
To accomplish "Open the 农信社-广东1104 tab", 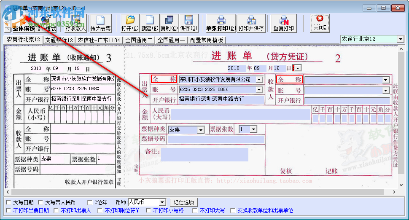I will tap(99, 40).
